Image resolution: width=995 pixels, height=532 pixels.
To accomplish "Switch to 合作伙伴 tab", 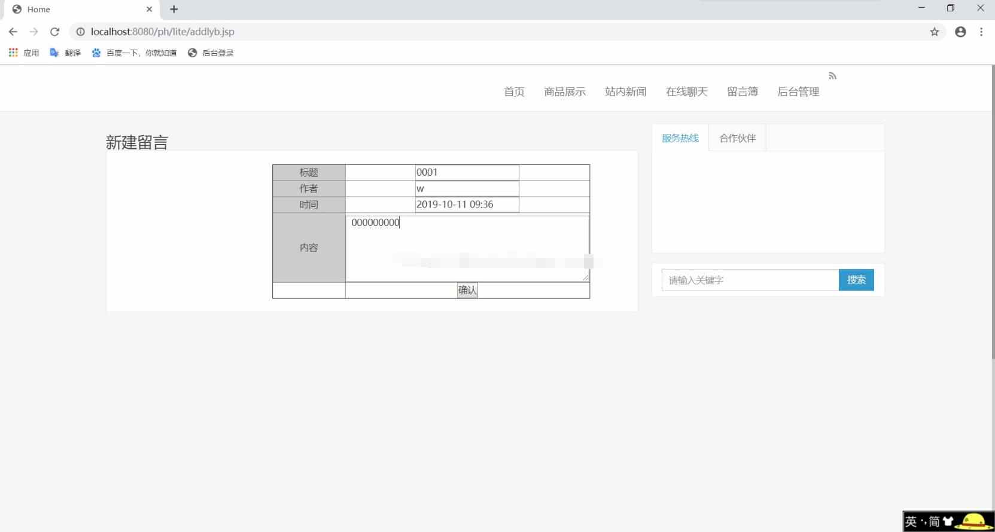I will coord(738,138).
